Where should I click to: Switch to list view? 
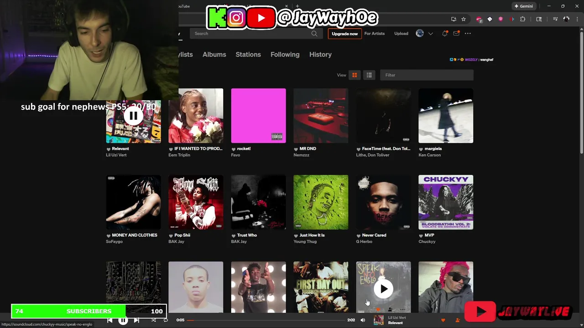click(x=369, y=75)
